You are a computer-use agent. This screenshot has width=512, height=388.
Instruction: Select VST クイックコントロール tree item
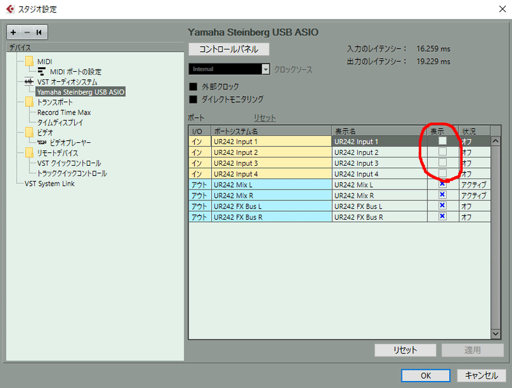coord(69,163)
